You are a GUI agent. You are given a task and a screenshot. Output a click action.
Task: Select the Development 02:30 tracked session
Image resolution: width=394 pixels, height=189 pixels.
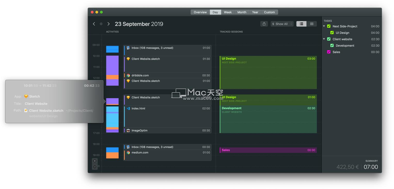tap(268, 119)
